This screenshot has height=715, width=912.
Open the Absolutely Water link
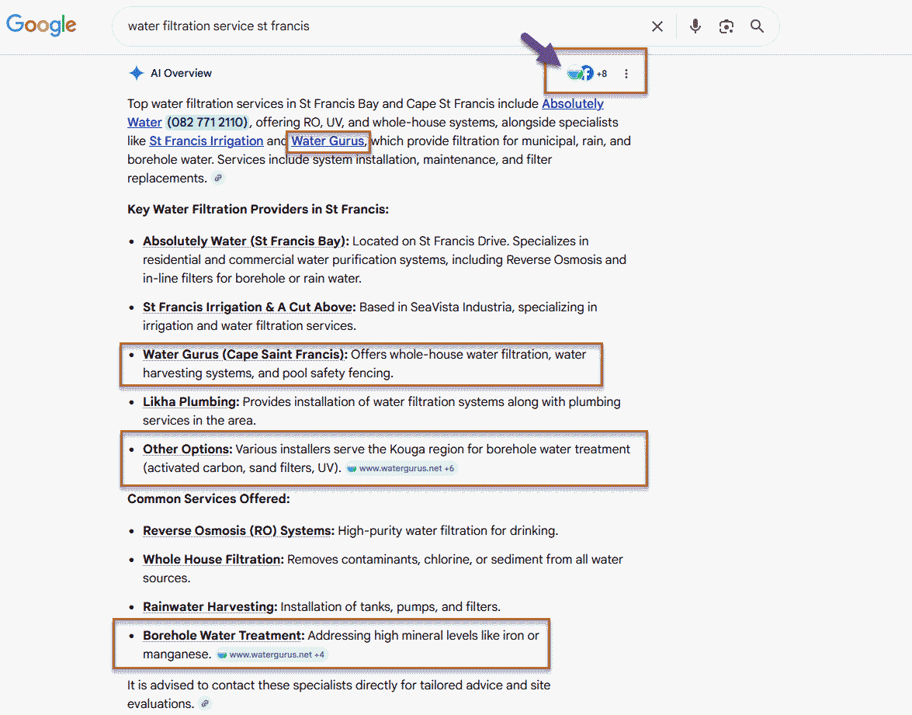(573, 103)
